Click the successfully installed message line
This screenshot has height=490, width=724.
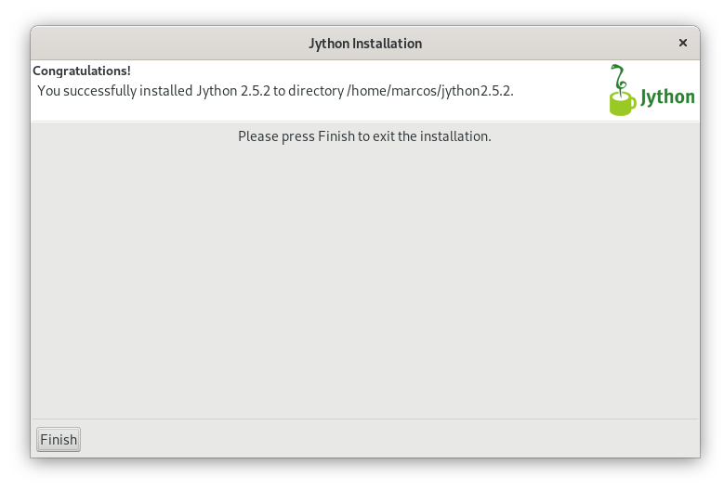coord(275,91)
